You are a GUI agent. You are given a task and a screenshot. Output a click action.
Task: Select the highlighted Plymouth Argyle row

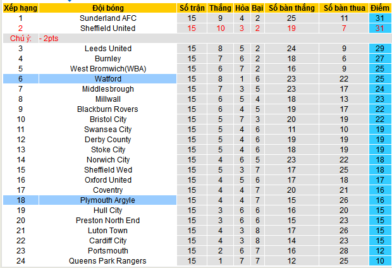click(x=107, y=200)
